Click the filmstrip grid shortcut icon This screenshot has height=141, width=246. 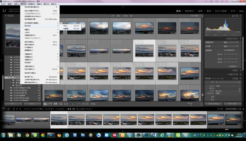coord(14,109)
